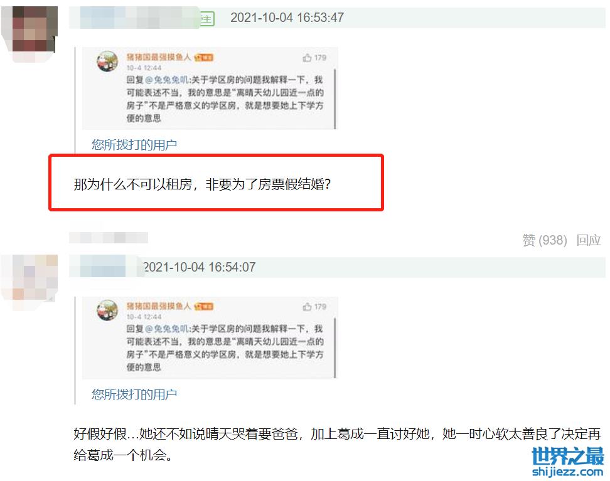Click orange verified badge in second quoted post

204,307
